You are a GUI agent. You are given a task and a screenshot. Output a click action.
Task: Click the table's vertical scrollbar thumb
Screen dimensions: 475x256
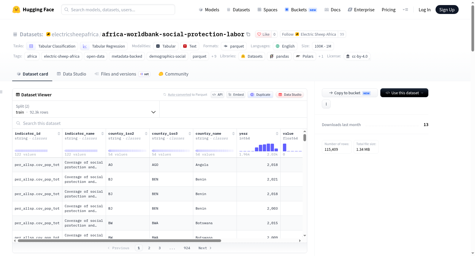(305, 138)
